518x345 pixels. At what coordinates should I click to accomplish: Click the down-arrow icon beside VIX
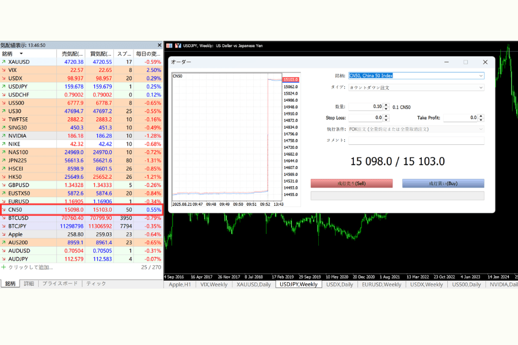(x=3, y=70)
